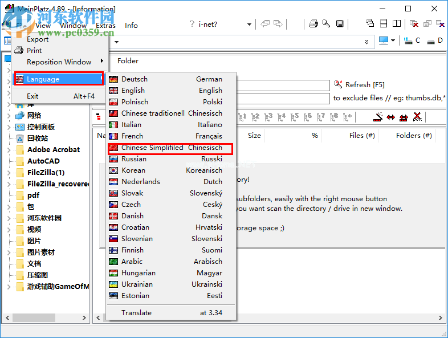
Task: Click the tile windows vertically icon
Action: (x=397, y=24)
